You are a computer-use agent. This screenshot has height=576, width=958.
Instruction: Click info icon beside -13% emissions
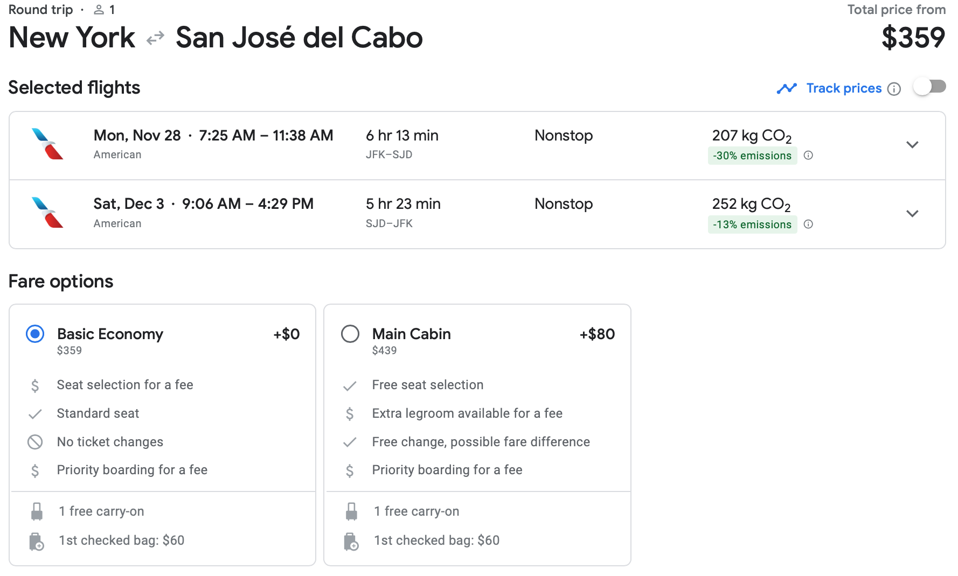pyautogui.click(x=808, y=224)
